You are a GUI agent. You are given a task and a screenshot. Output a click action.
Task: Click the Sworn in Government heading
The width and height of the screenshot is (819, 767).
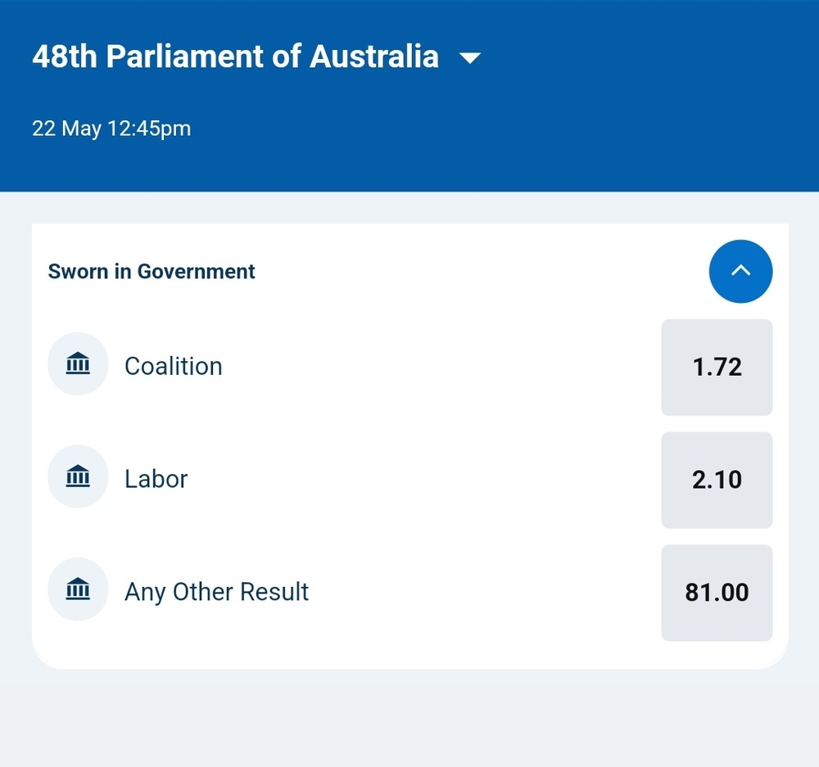point(152,272)
